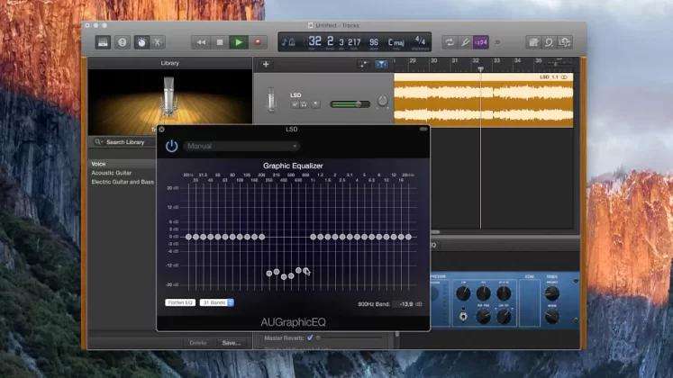Select the LSD audio region waveform

[483, 103]
